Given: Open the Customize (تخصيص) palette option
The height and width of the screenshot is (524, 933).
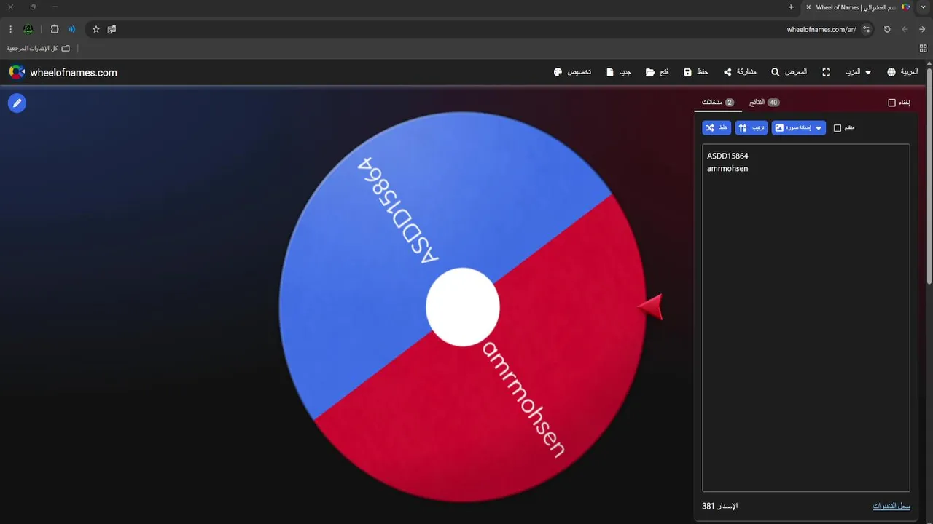Looking at the screenshot, I should click(x=572, y=72).
